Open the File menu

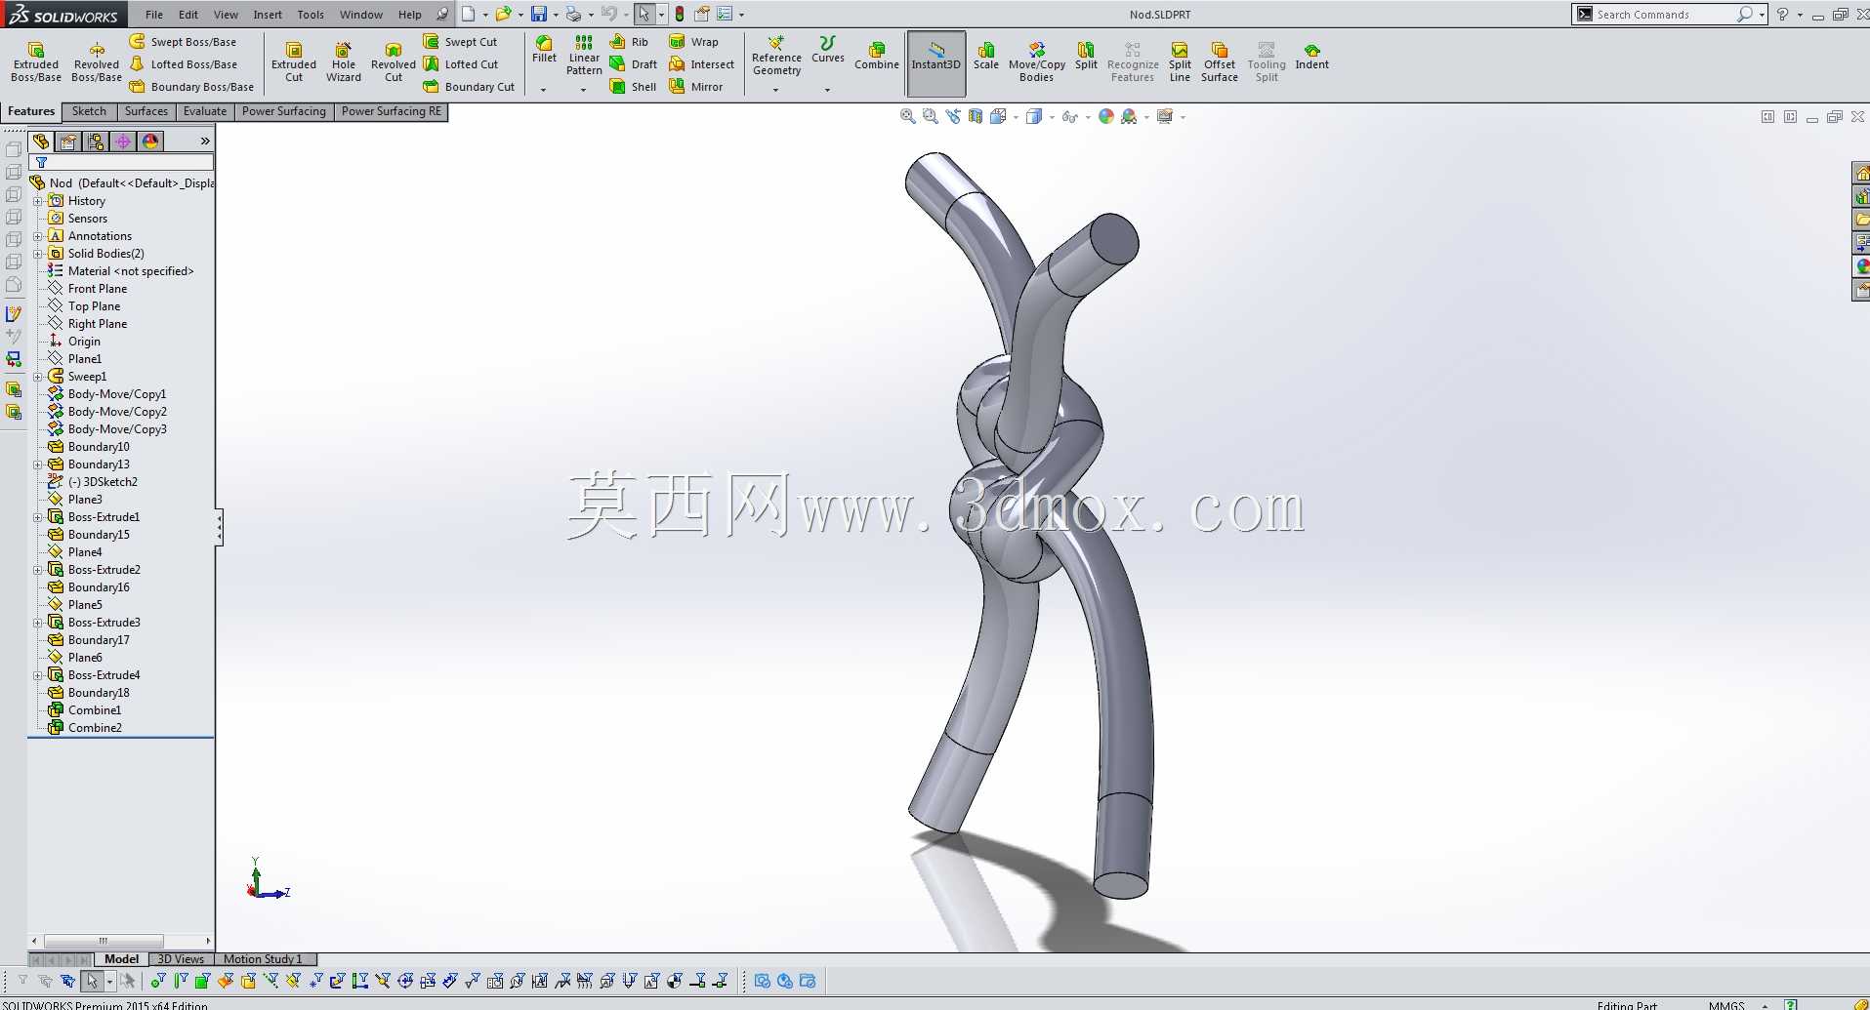pyautogui.click(x=154, y=15)
